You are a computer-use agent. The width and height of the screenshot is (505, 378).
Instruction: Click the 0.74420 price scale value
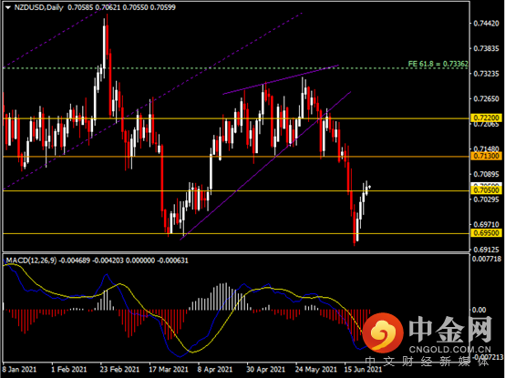click(487, 23)
